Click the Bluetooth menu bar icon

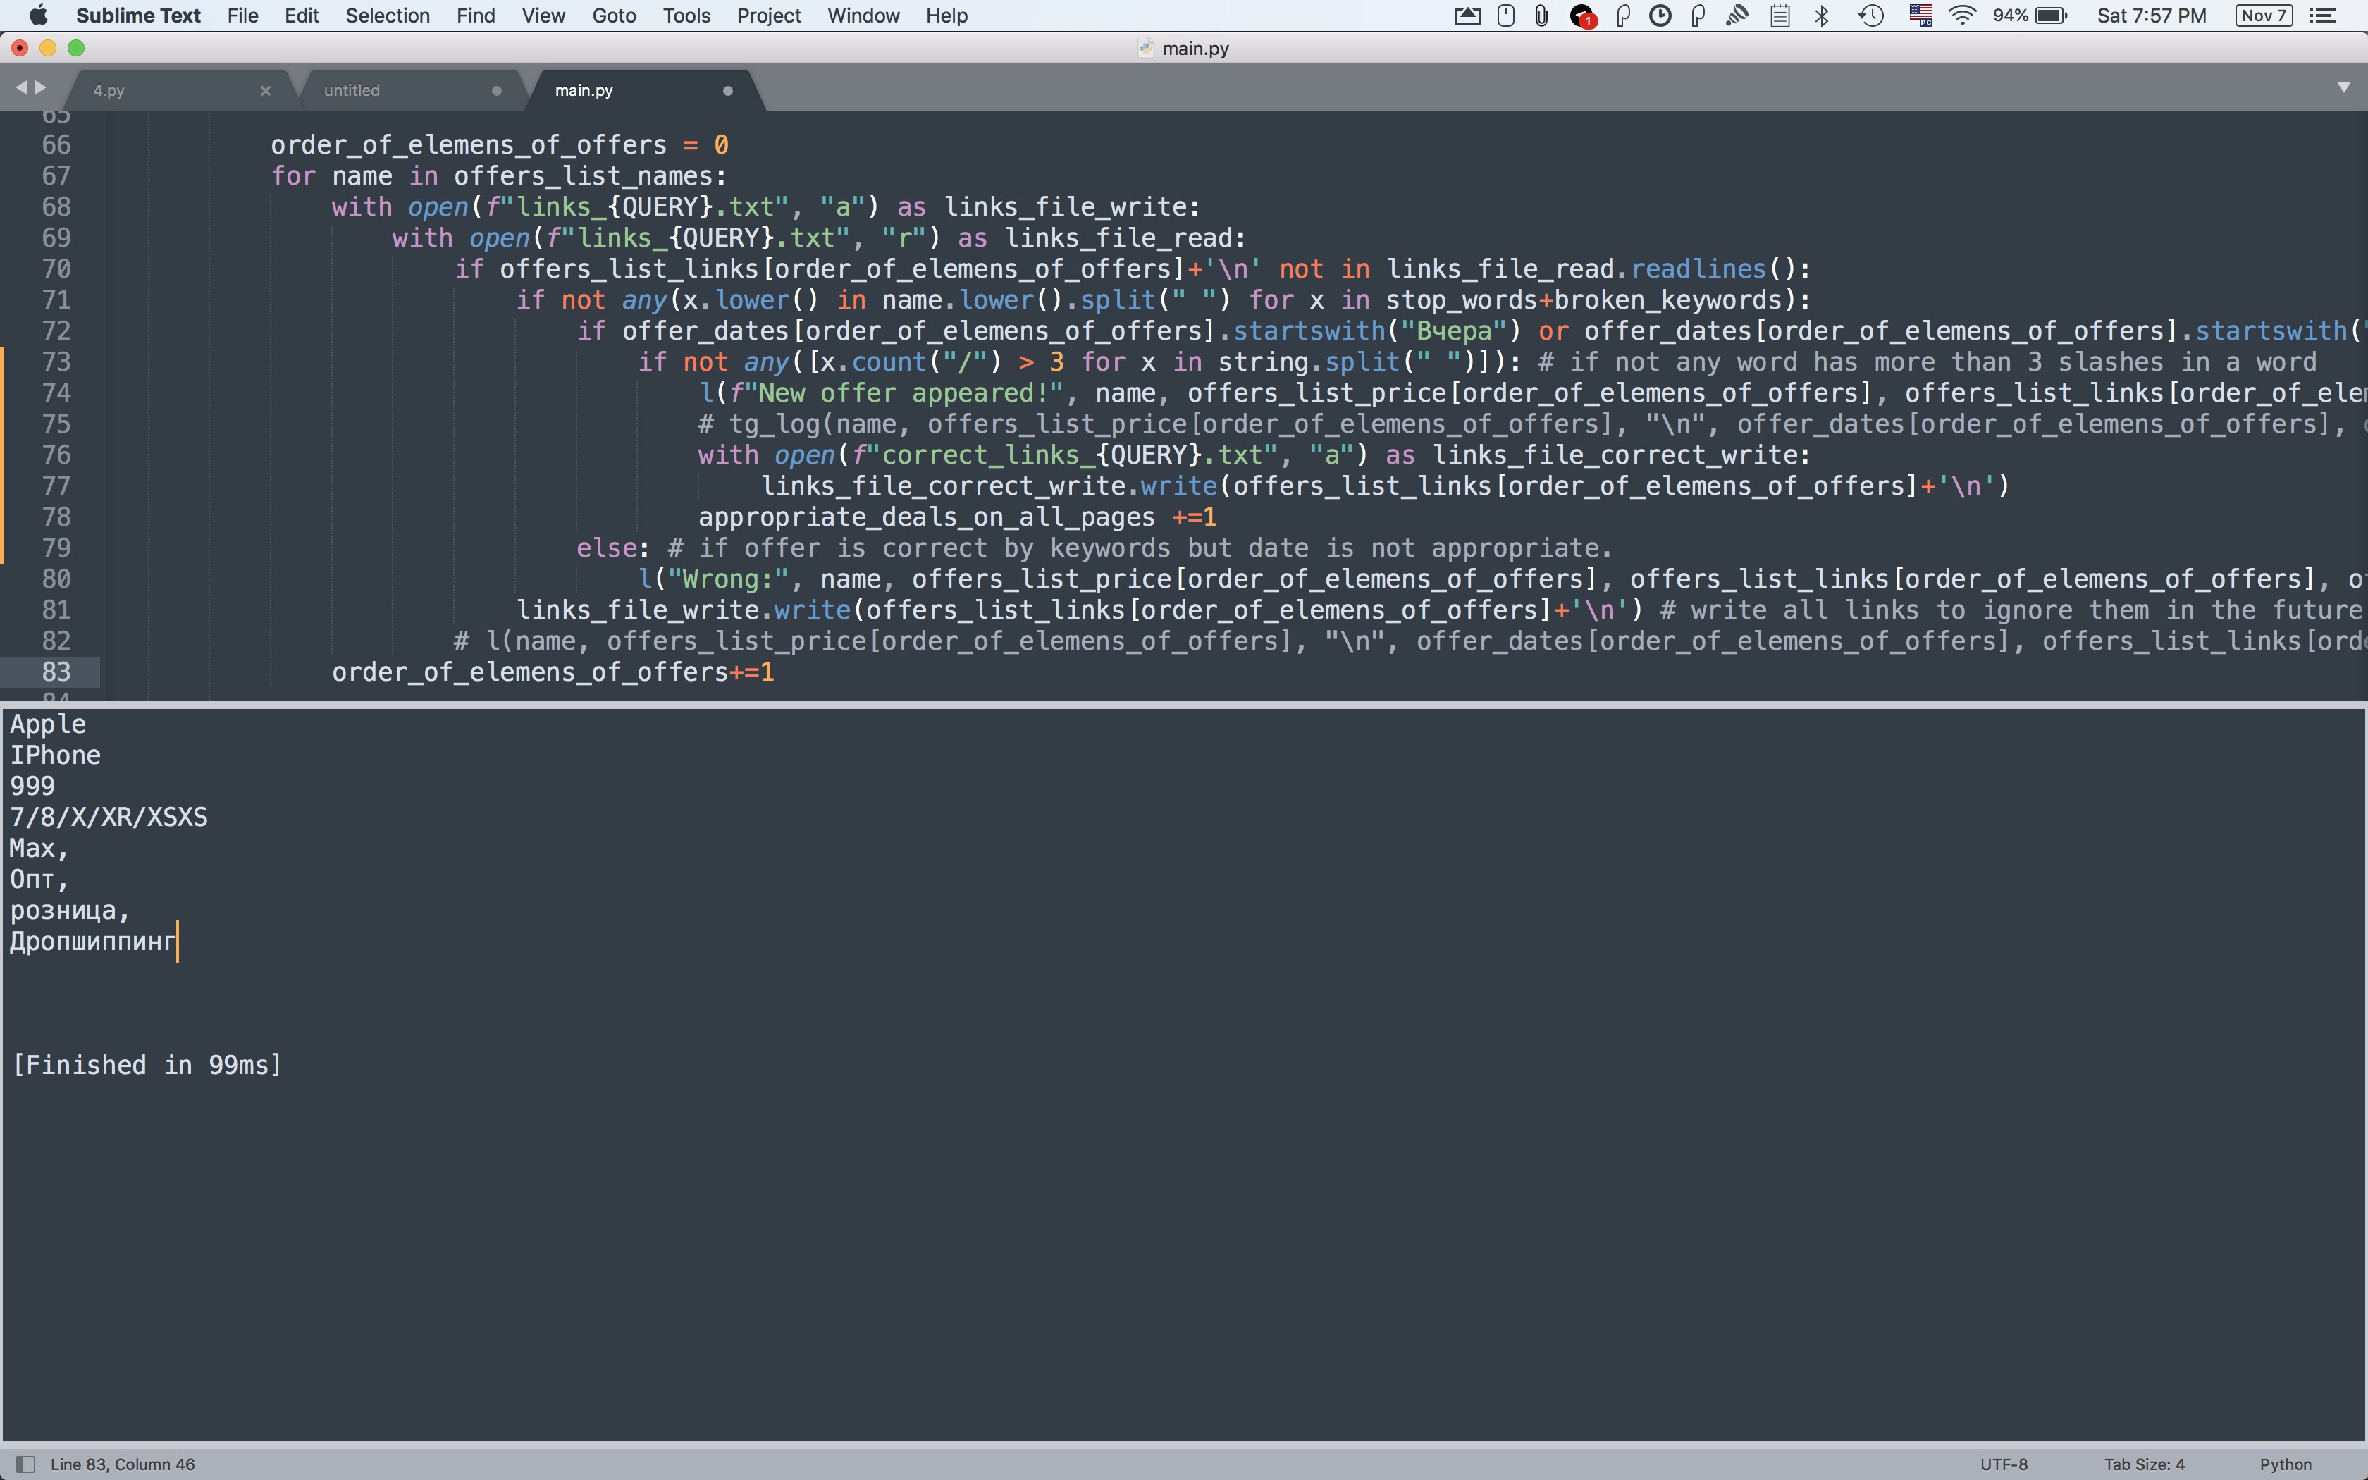(1822, 16)
